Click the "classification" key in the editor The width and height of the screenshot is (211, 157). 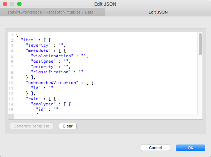pos(51,72)
